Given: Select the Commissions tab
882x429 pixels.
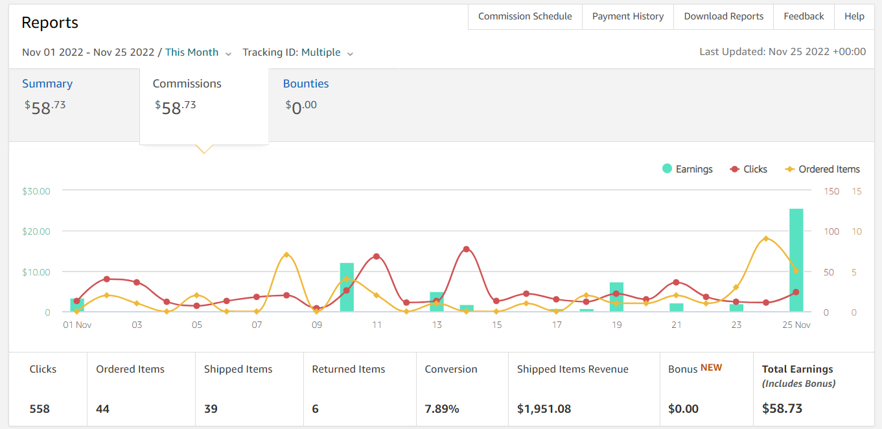Looking at the screenshot, I should point(204,106).
